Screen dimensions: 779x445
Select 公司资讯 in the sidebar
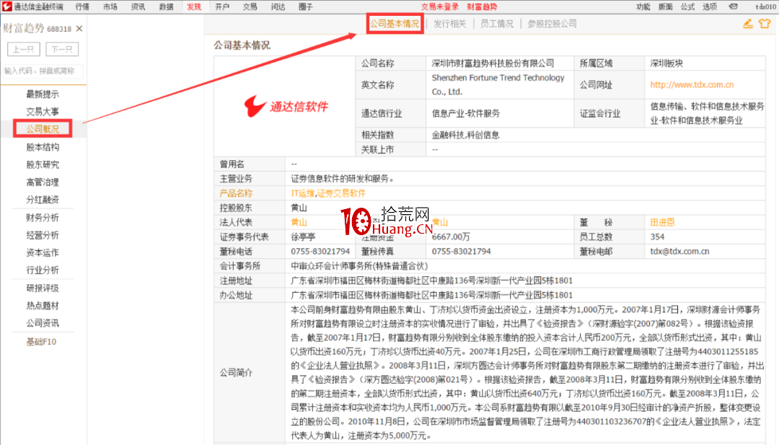(x=43, y=323)
